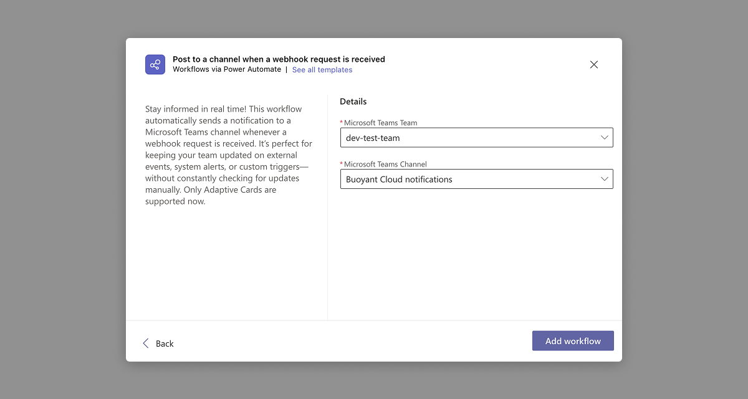The width and height of the screenshot is (748, 399).
Task: Click the Details section heading
Action: (353, 102)
